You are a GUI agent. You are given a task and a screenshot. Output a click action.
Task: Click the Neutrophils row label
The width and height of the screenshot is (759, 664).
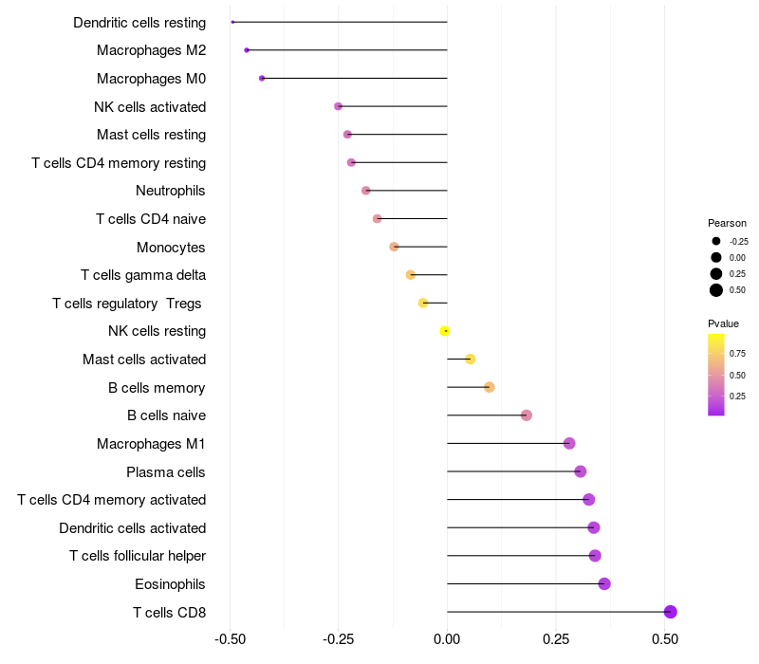click(x=171, y=191)
